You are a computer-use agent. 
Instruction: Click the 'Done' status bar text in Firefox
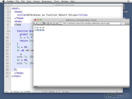tap(36, 87)
